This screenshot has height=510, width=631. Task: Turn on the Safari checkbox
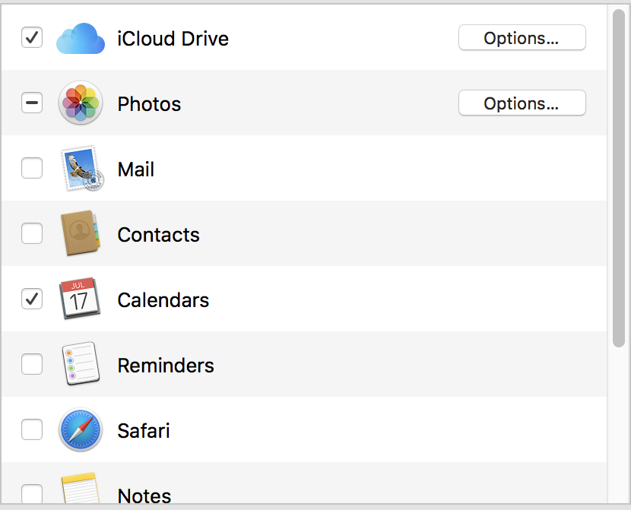click(x=32, y=429)
